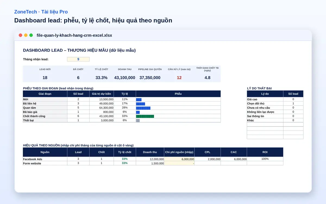The height and width of the screenshot is (204, 326).
Task: Click the red close window dot
Action: (20, 35)
